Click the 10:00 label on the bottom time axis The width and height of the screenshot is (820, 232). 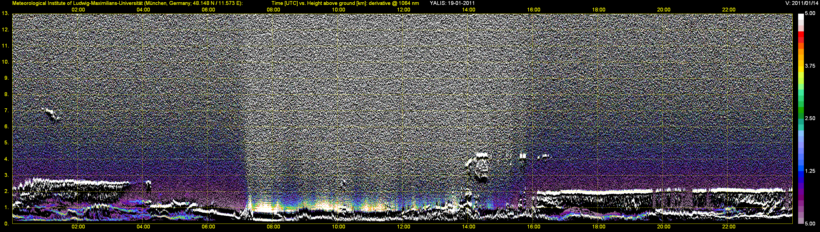338,227
